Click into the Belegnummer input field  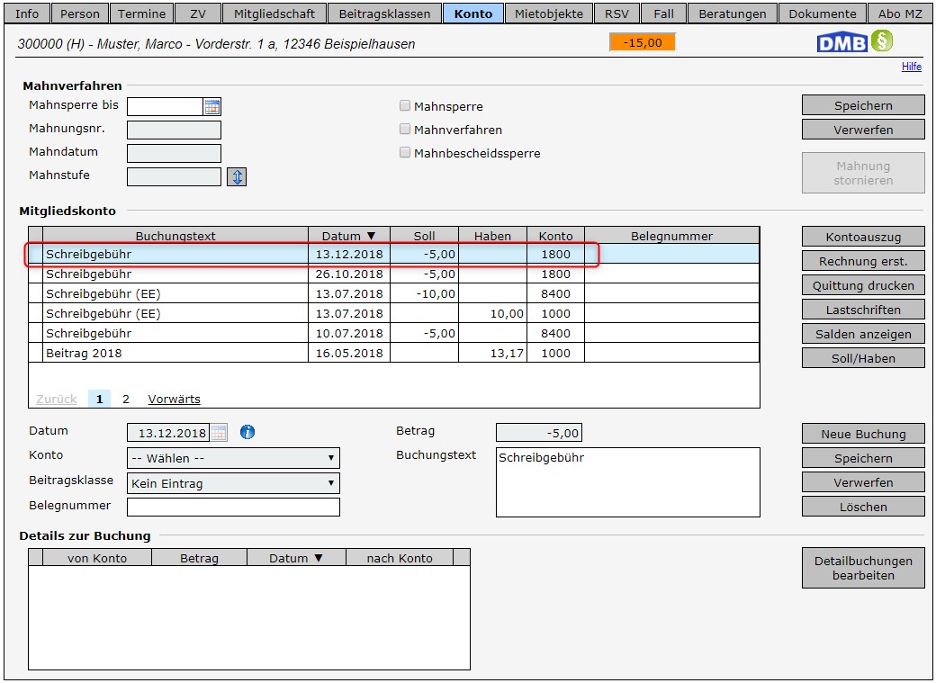pyautogui.click(x=233, y=508)
